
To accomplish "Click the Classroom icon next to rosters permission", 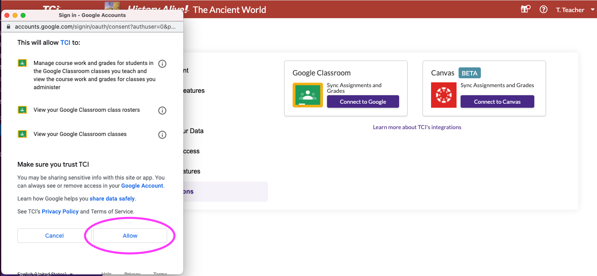I will 22,110.
